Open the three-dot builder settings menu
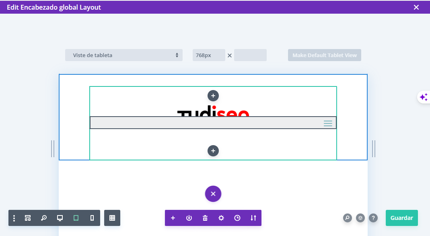 coord(14,218)
